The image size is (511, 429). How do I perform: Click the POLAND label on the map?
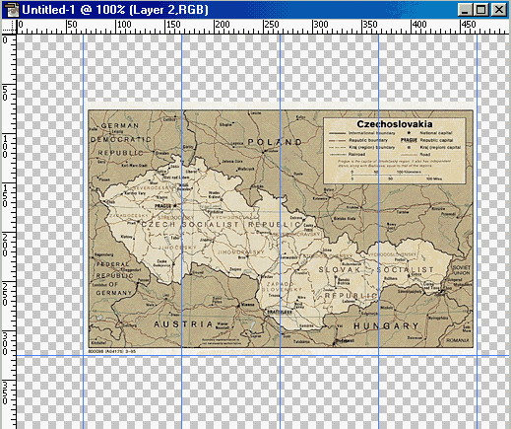pos(275,142)
